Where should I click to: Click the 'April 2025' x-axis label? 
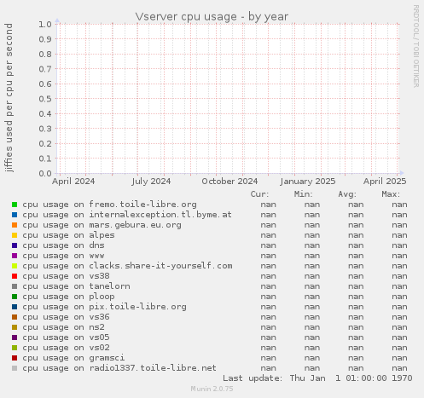[385, 182]
